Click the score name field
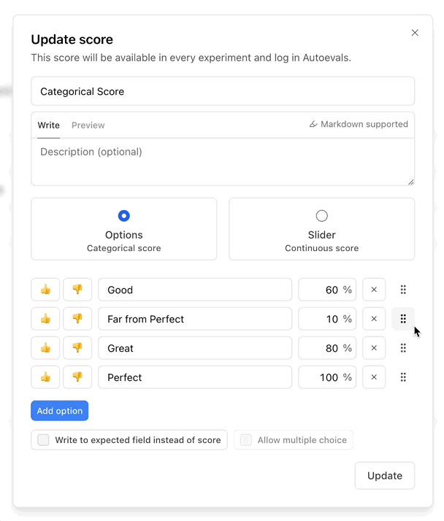The image size is (444, 521). (x=223, y=92)
